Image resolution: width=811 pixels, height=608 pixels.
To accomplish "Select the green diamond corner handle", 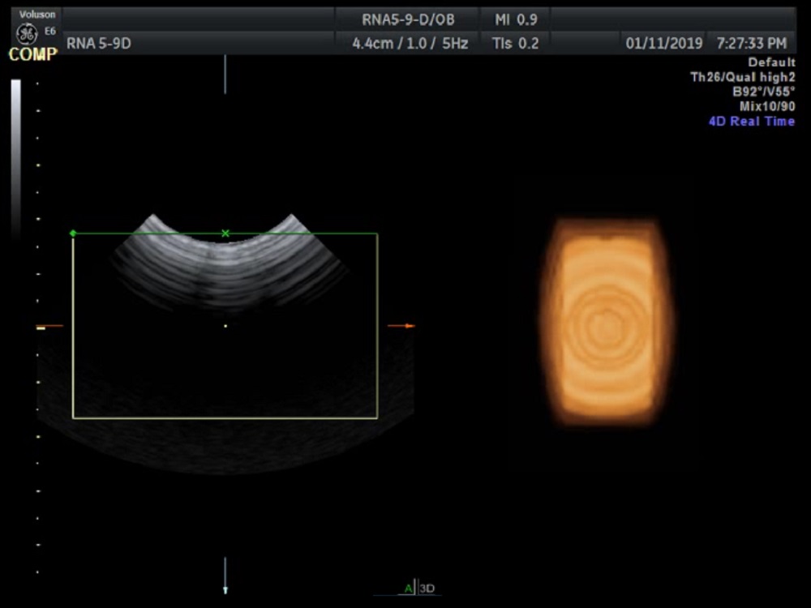I will [x=73, y=233].
